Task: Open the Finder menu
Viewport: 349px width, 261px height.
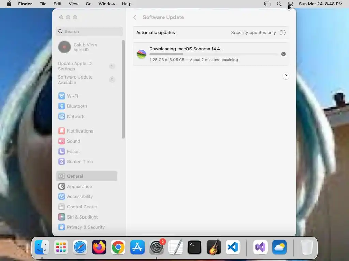Action: pyautogui.click(x=25, y=4)
